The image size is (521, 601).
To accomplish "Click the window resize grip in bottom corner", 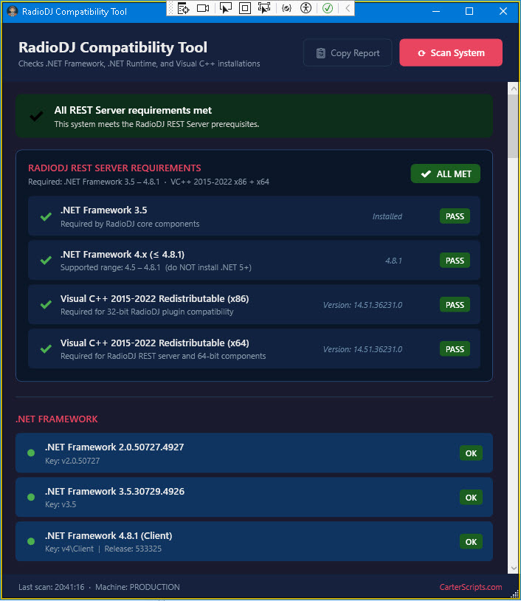I will pyautogui.click(x=515, y=594).
